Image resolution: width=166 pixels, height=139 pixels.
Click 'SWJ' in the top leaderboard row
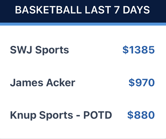coord(21,50)
